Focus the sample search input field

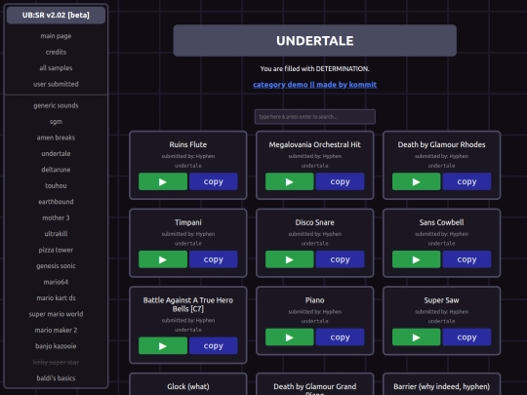click(x=314, y=117)
